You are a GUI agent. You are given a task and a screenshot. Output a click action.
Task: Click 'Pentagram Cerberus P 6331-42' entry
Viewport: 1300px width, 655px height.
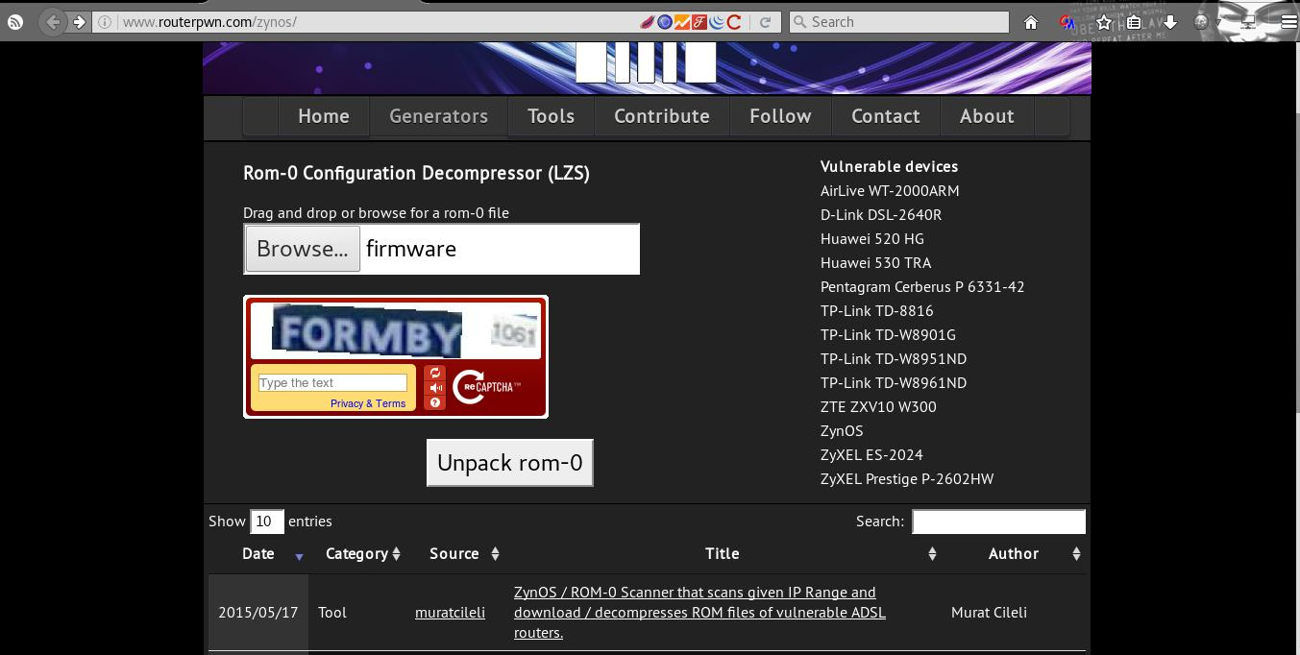click(x=922, y=286)
